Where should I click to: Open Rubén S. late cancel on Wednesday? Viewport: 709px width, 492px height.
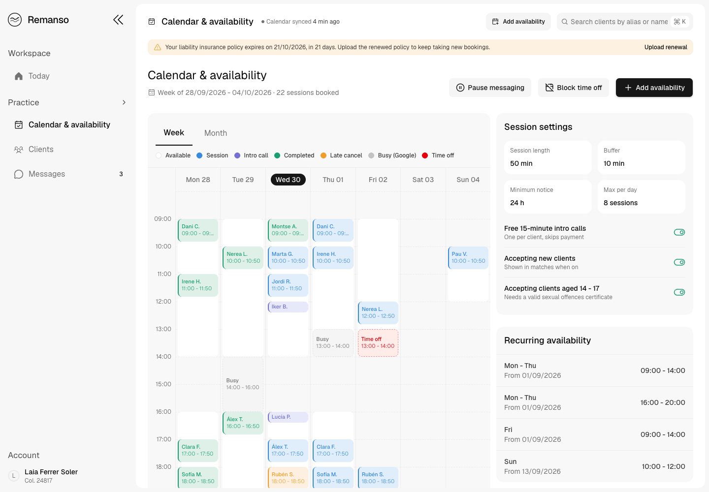tap(288, 478)
